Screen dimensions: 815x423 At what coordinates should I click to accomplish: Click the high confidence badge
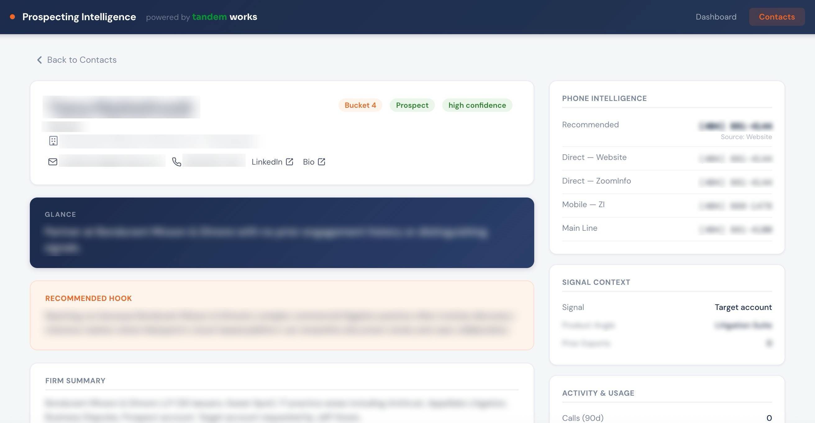477,105
